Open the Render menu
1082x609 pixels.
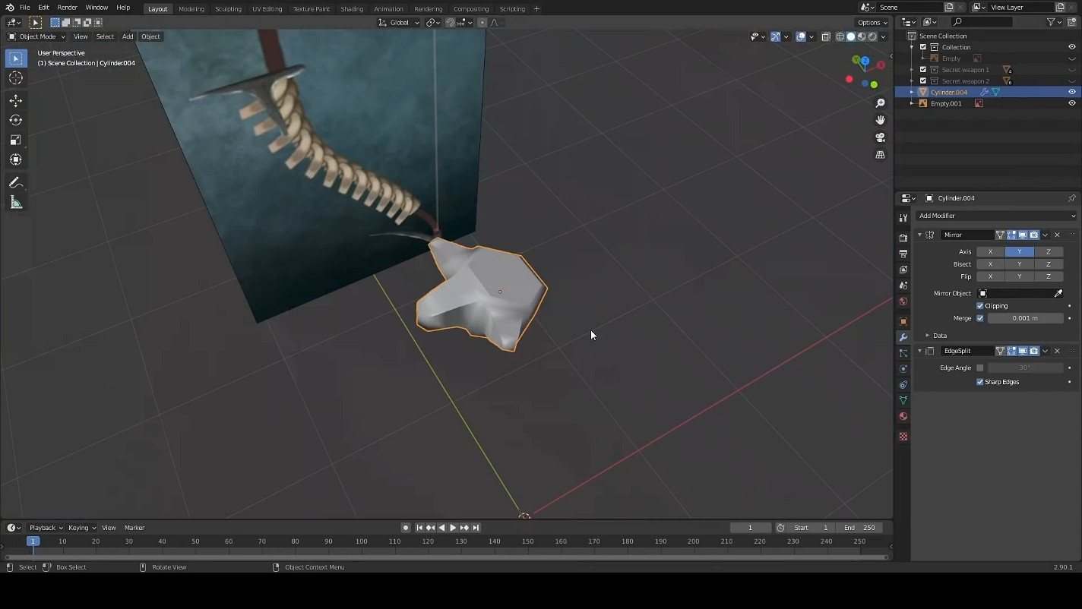pos(67,8)
